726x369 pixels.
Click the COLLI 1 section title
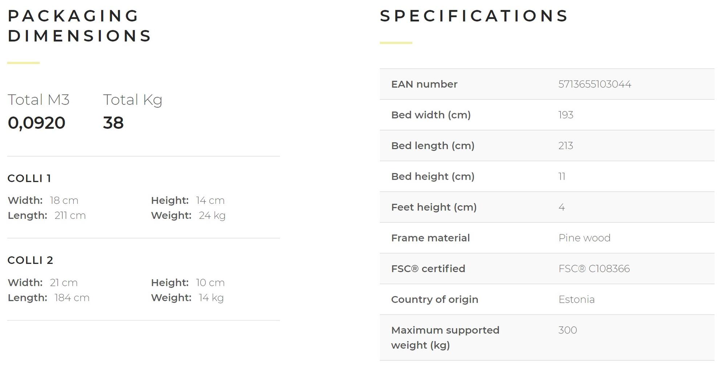click(29, 178)
